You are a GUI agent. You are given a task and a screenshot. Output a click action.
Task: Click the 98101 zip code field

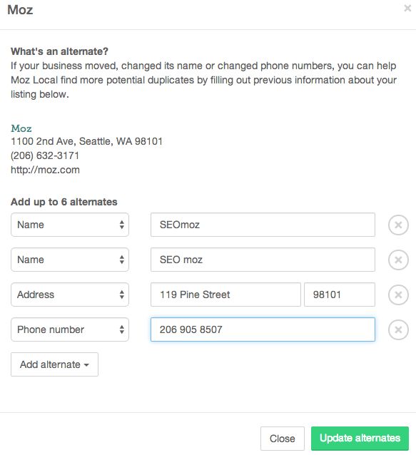[340, 295]
